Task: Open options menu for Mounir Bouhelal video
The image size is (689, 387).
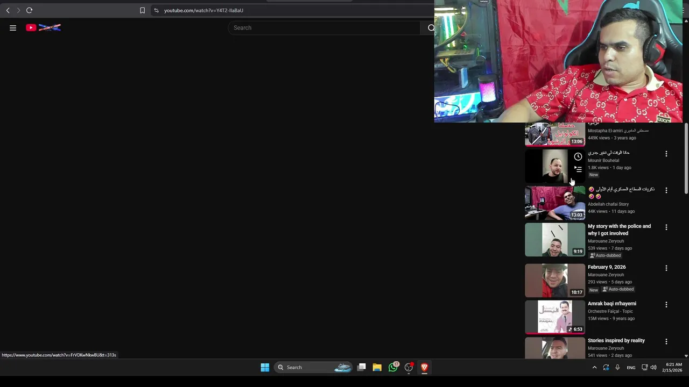Action: (666, 154)
